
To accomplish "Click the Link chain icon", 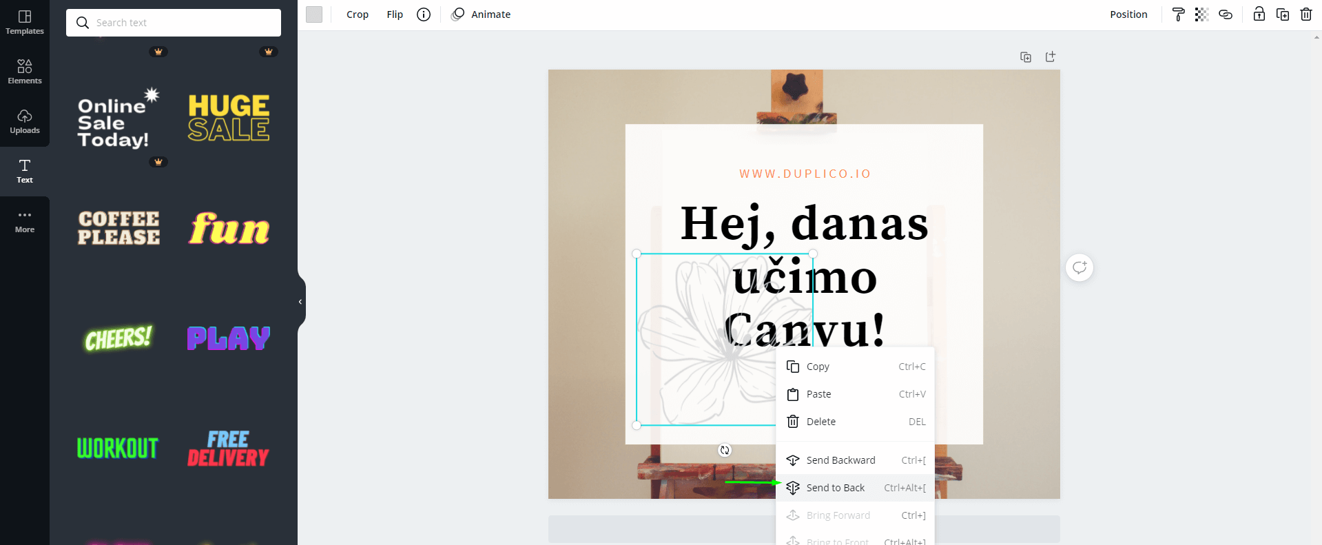I will coord(1226,14).
